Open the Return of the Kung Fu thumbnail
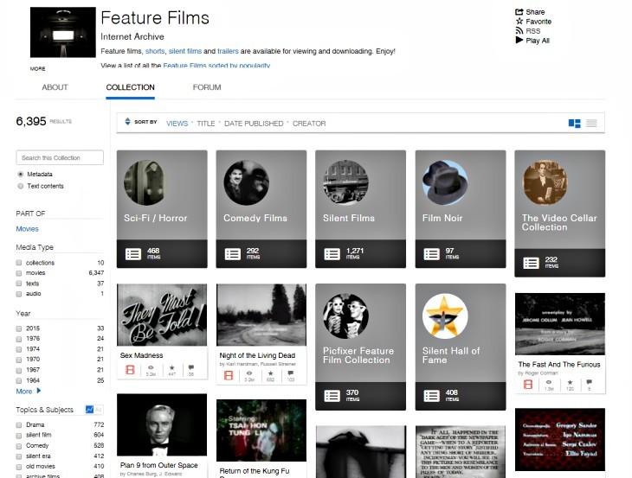This screenshot has width=632, height=478. [x=261, y=430]
